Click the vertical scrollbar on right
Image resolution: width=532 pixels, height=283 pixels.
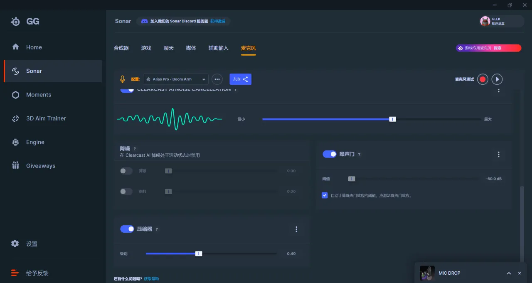pyautogui.click(x=522, y=224)
